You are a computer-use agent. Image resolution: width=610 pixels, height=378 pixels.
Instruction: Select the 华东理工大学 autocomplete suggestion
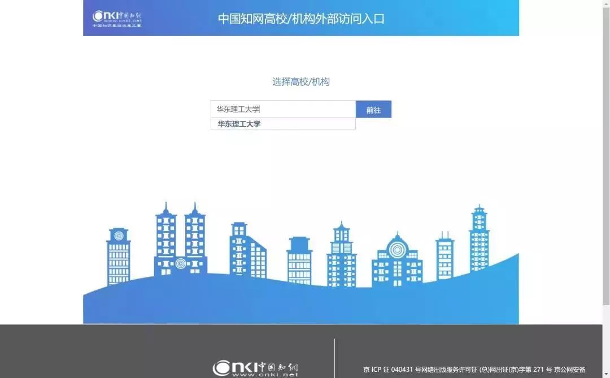283,124
